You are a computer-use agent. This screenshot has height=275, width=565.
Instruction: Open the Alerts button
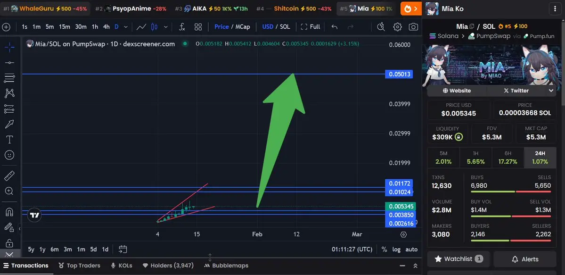525,259
